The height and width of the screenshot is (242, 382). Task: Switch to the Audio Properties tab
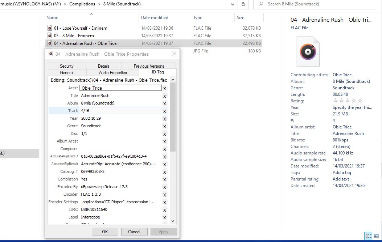coord(113,73)
